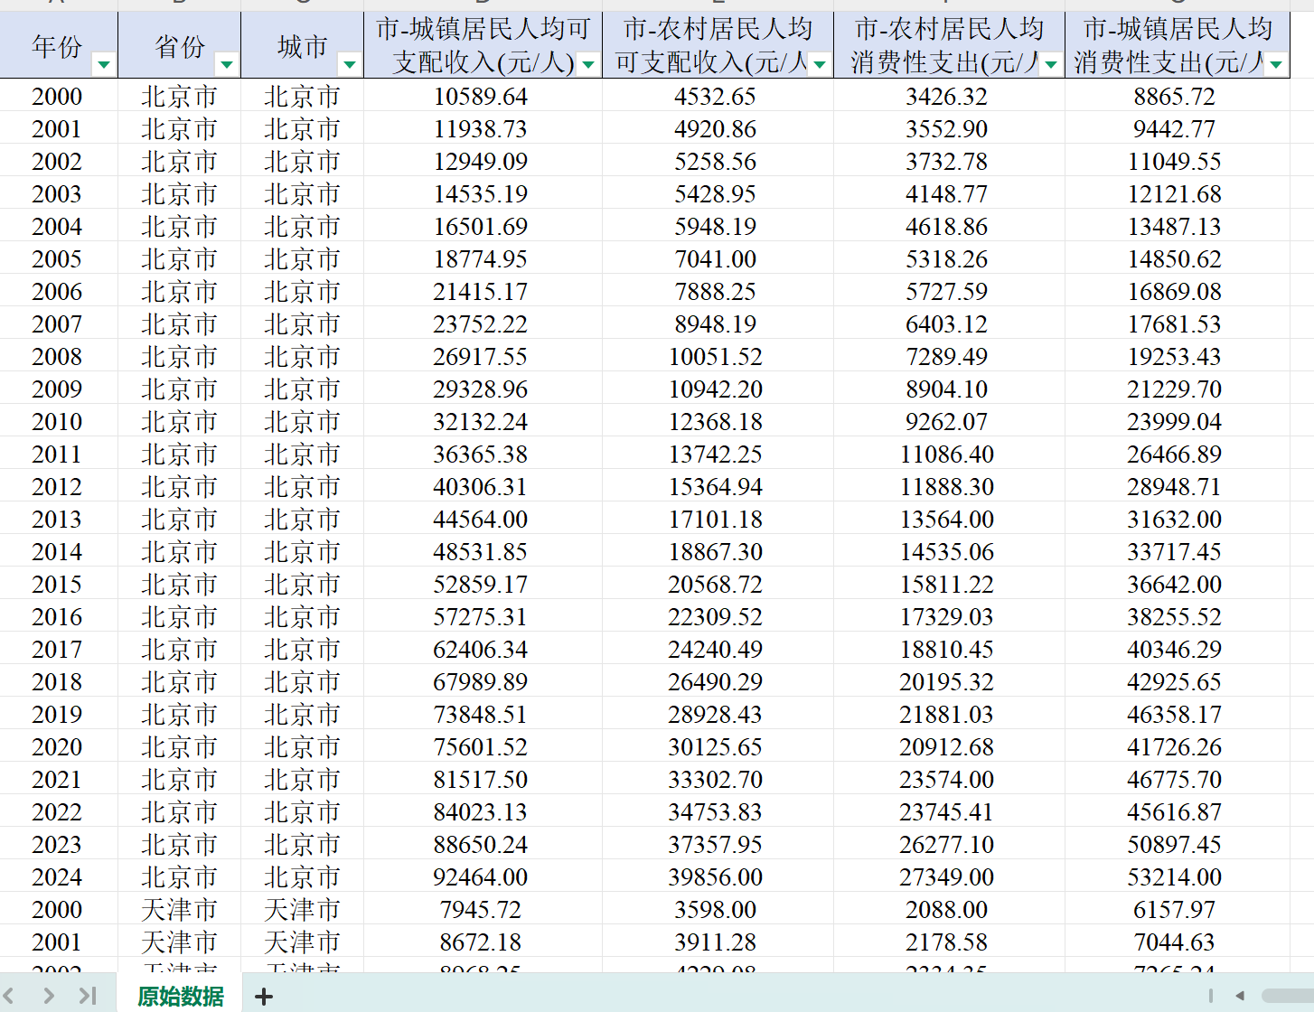This screenshot has width=1314, height=1012.
Task: Add a new sheet with the plus icon
Action: pos(264,996)
